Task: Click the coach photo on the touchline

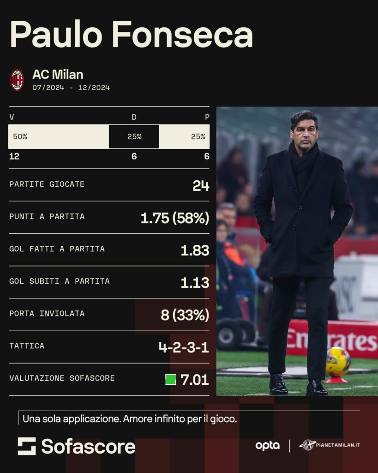Action: tap(297, 251)
